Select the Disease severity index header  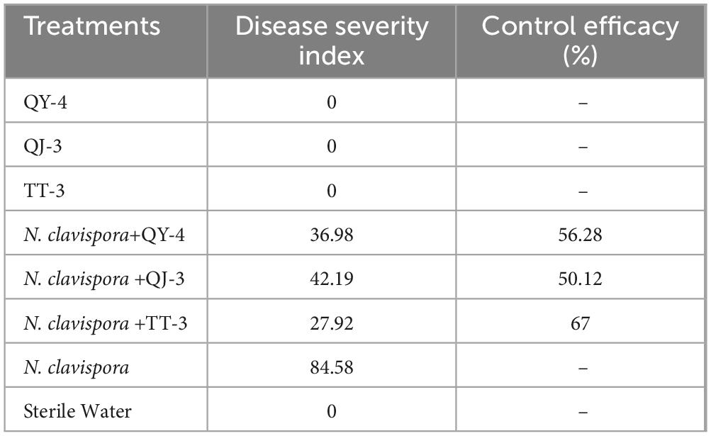point(332,41)
